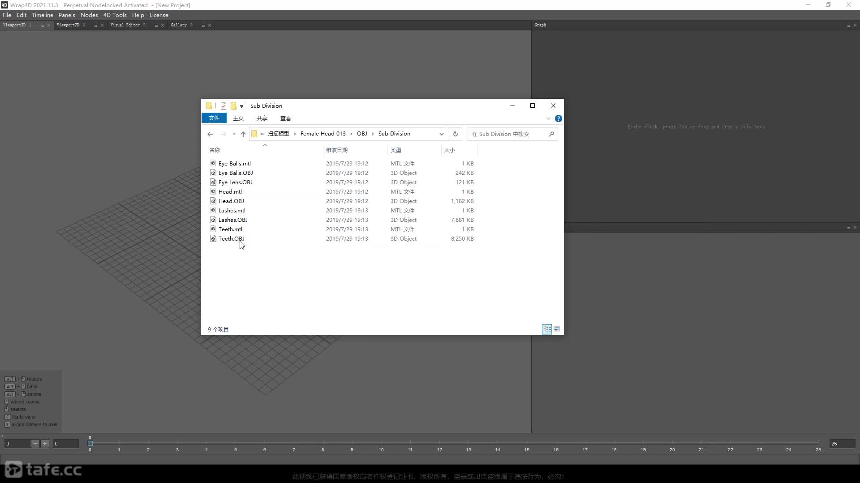Select the Teeth.mtl file

click(x=230, y=229)
